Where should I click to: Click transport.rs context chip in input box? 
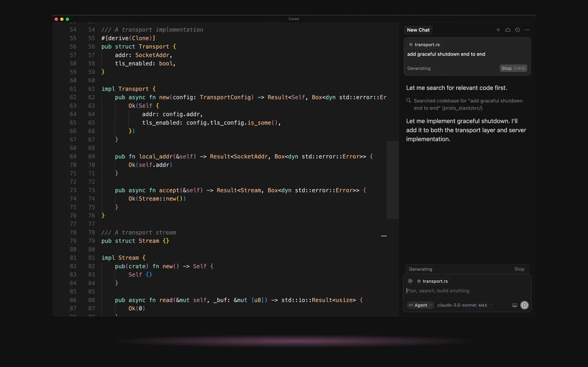coord(432,281)
